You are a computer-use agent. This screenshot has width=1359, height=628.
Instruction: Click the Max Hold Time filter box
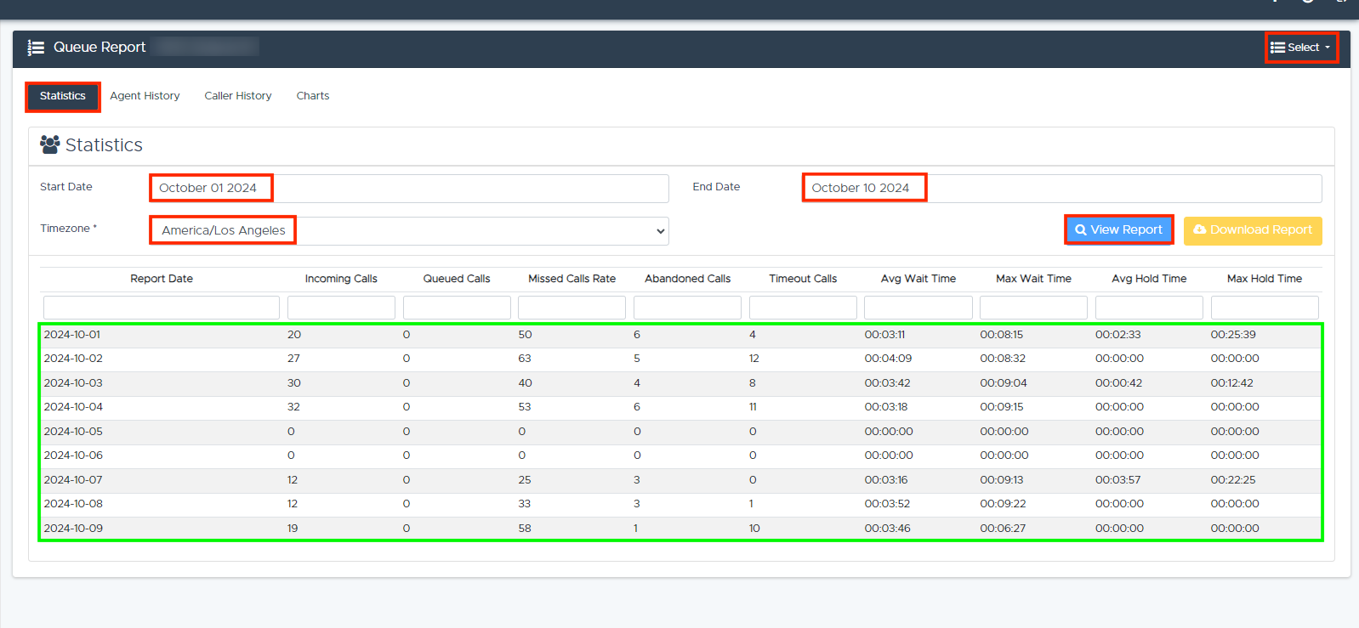point(1264,308)
